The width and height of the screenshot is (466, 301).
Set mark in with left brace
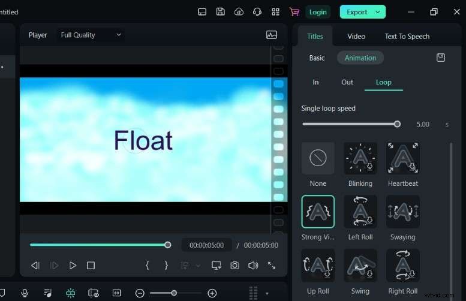147,266
